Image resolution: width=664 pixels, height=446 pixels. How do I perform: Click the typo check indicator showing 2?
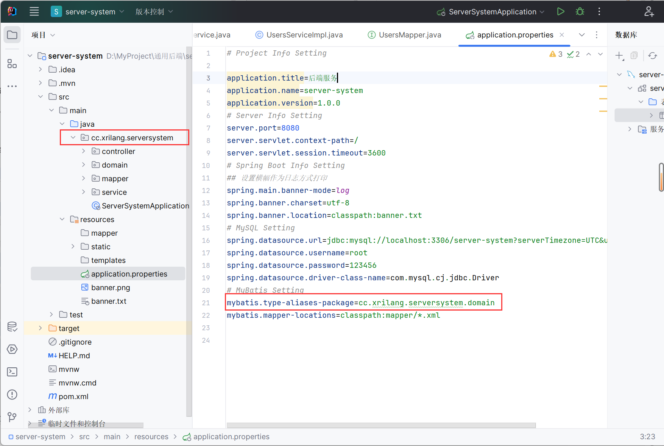click(573, 54)
